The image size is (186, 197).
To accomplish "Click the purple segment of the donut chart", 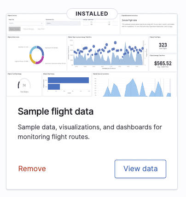I will tap(39, 61).
